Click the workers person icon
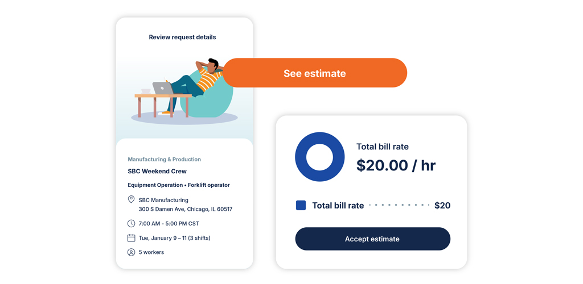The height and width of the screenshot is (284, 583). (131, 252)
